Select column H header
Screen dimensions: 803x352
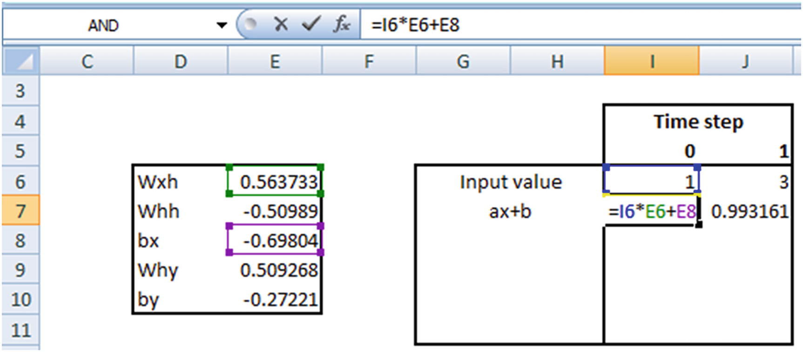(x=557, y=61)
